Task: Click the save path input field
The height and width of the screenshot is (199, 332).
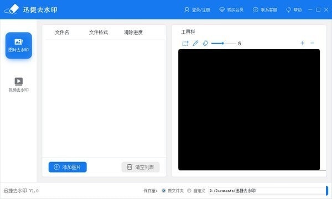Action: [x=267, y=191]
